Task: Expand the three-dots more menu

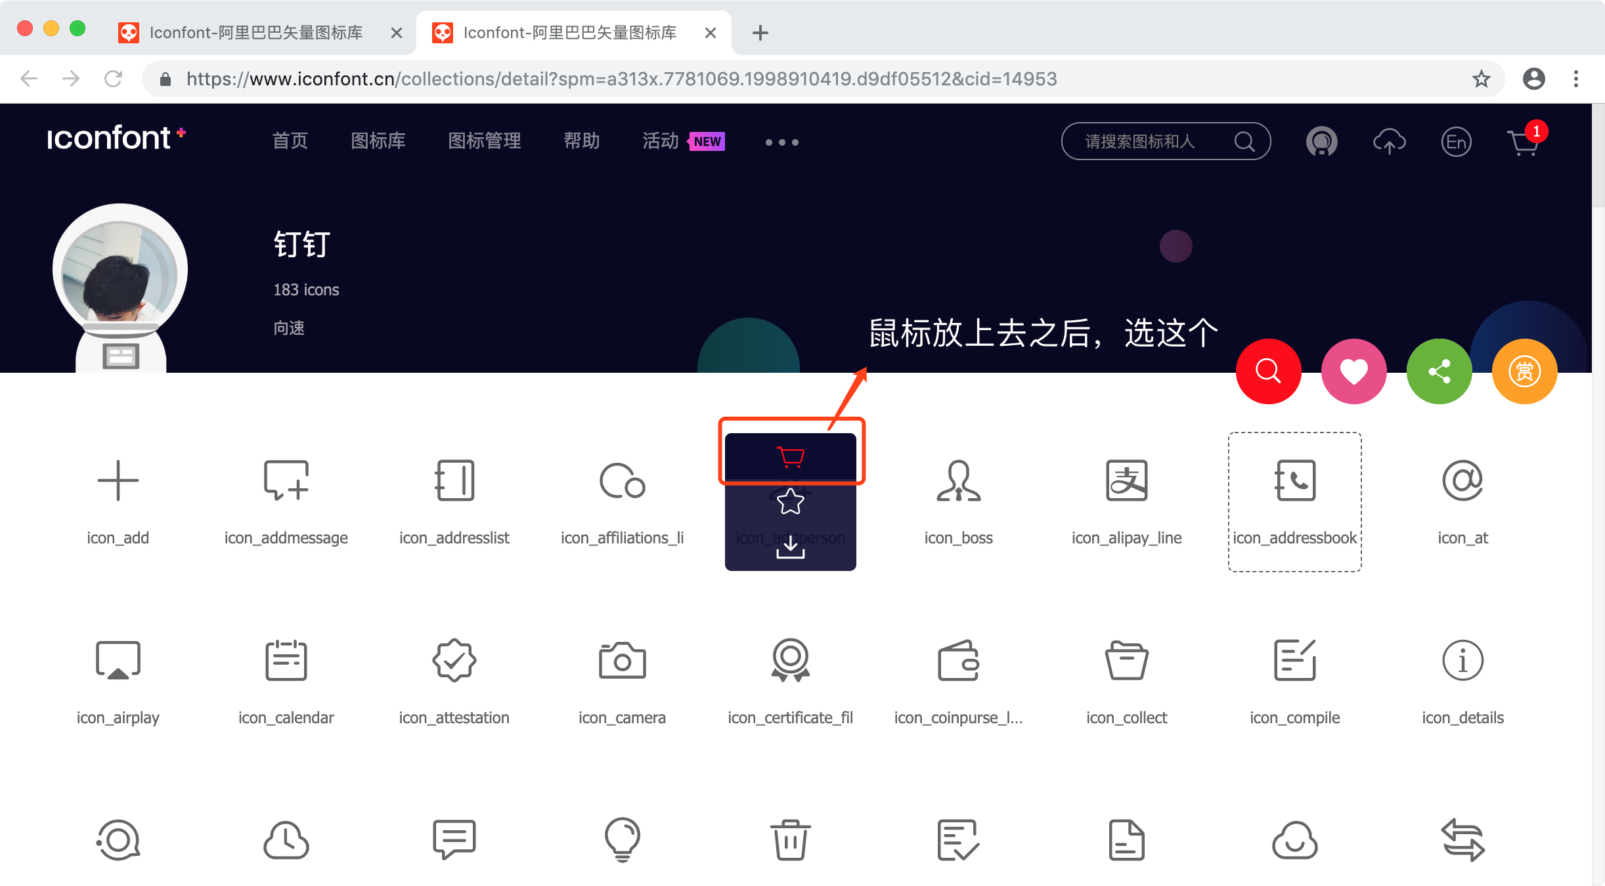Action: tap(781, 142)
